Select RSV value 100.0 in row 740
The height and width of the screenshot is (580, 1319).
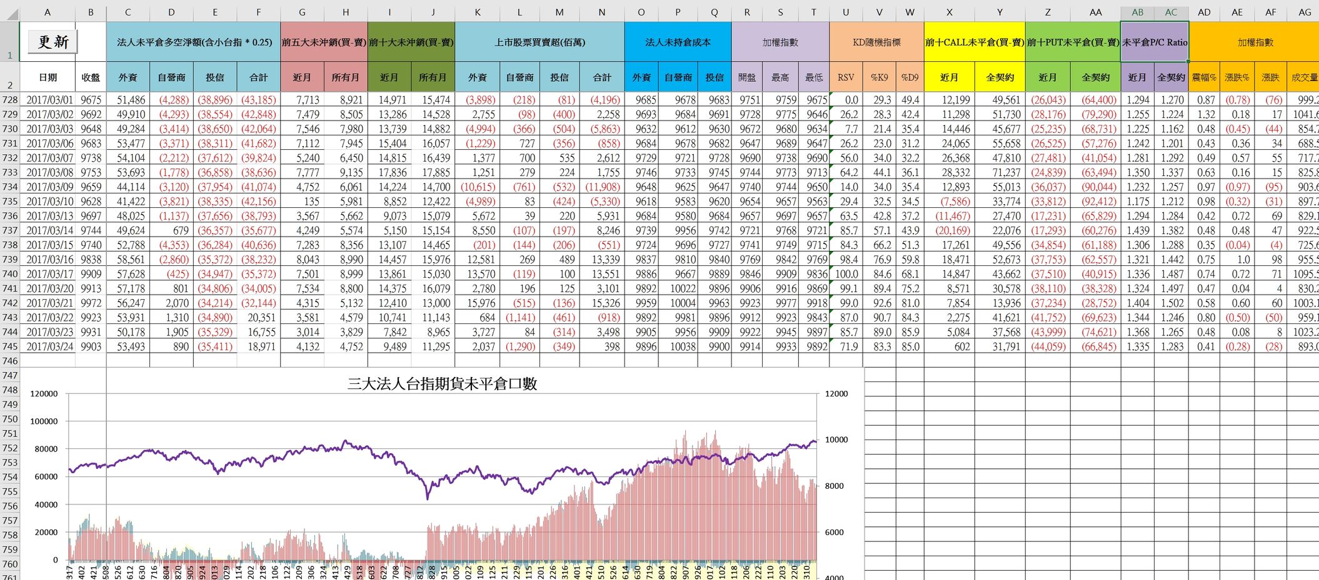(x=846, y=274)
